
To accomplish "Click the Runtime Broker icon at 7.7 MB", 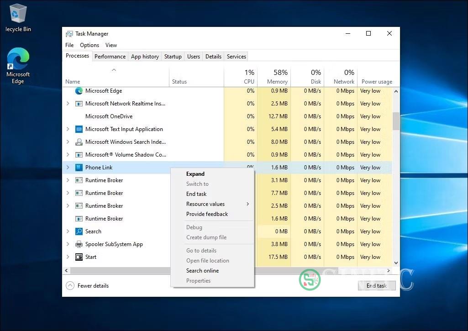I will click(79, 193).
